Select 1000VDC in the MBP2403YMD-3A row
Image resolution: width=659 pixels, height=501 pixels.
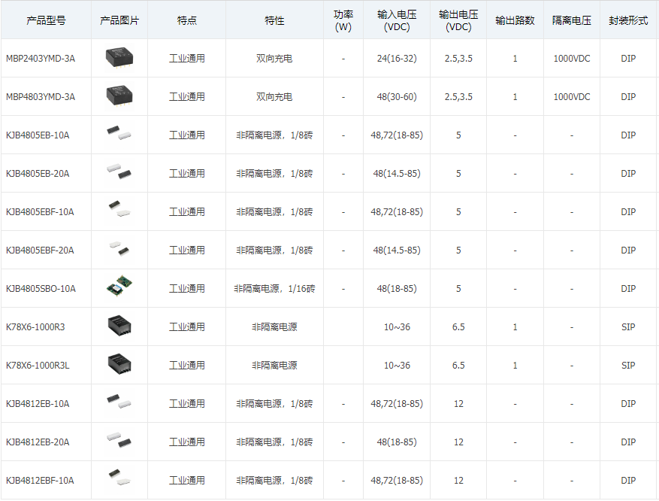point(572,59)
